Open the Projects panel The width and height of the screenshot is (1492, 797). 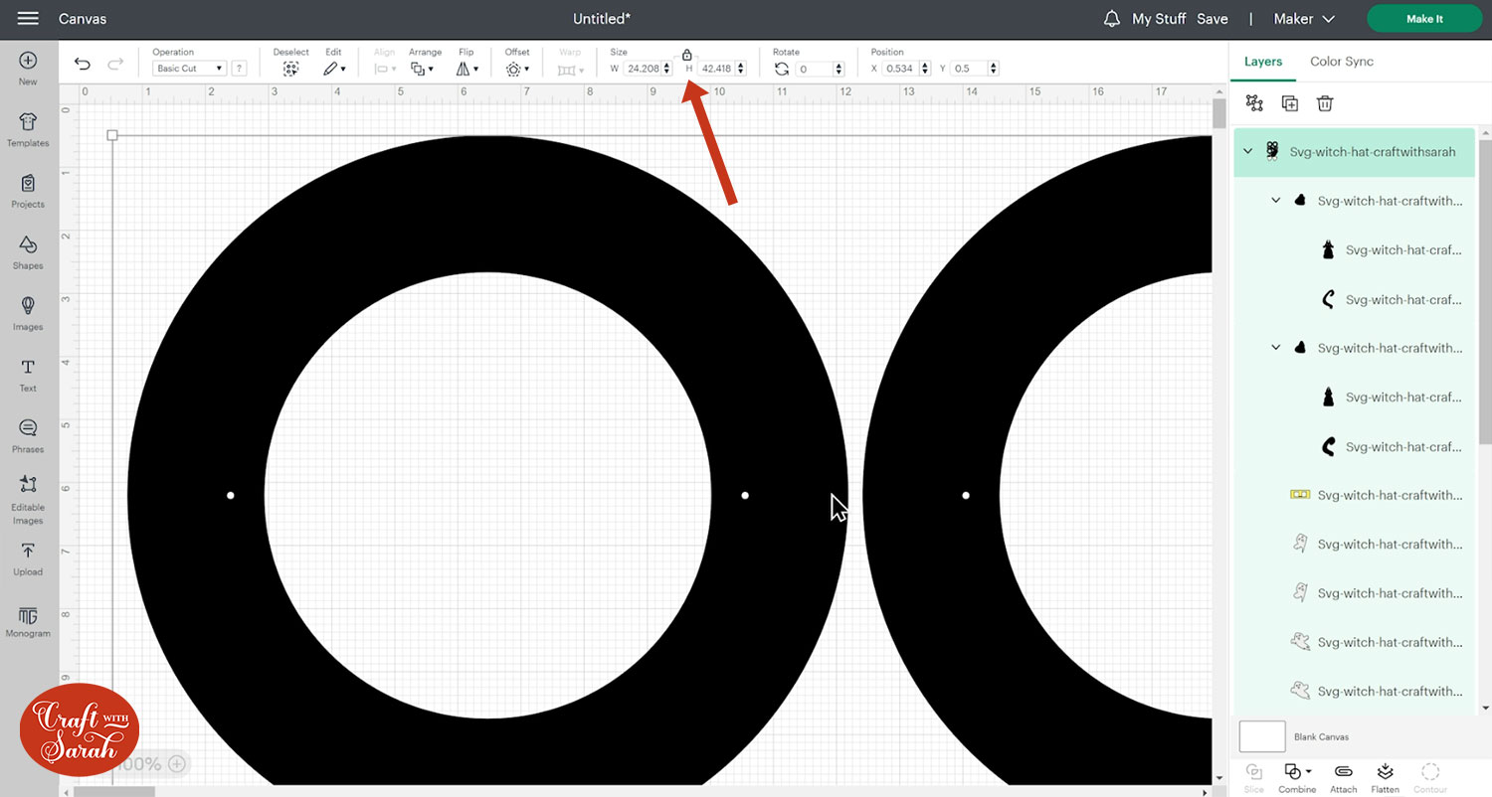[x=28, y=191]
